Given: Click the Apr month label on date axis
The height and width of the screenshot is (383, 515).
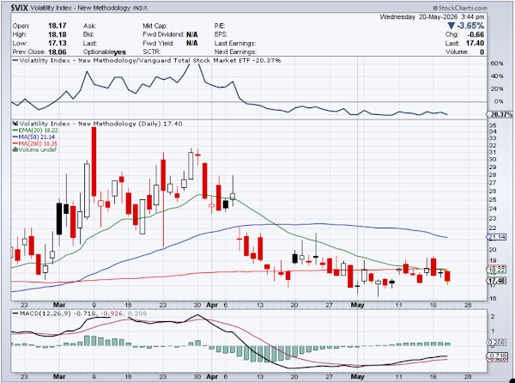Looking at the screenshot, I should (212, 305).
